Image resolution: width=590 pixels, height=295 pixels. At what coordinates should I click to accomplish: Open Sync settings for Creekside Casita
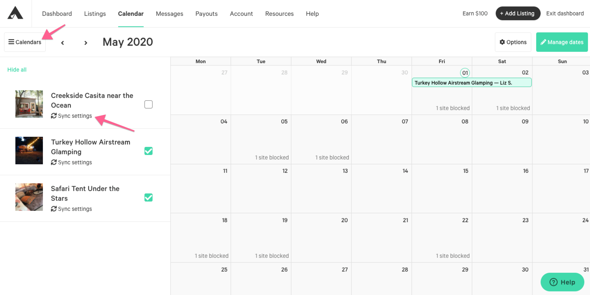(x=72, y=116)
